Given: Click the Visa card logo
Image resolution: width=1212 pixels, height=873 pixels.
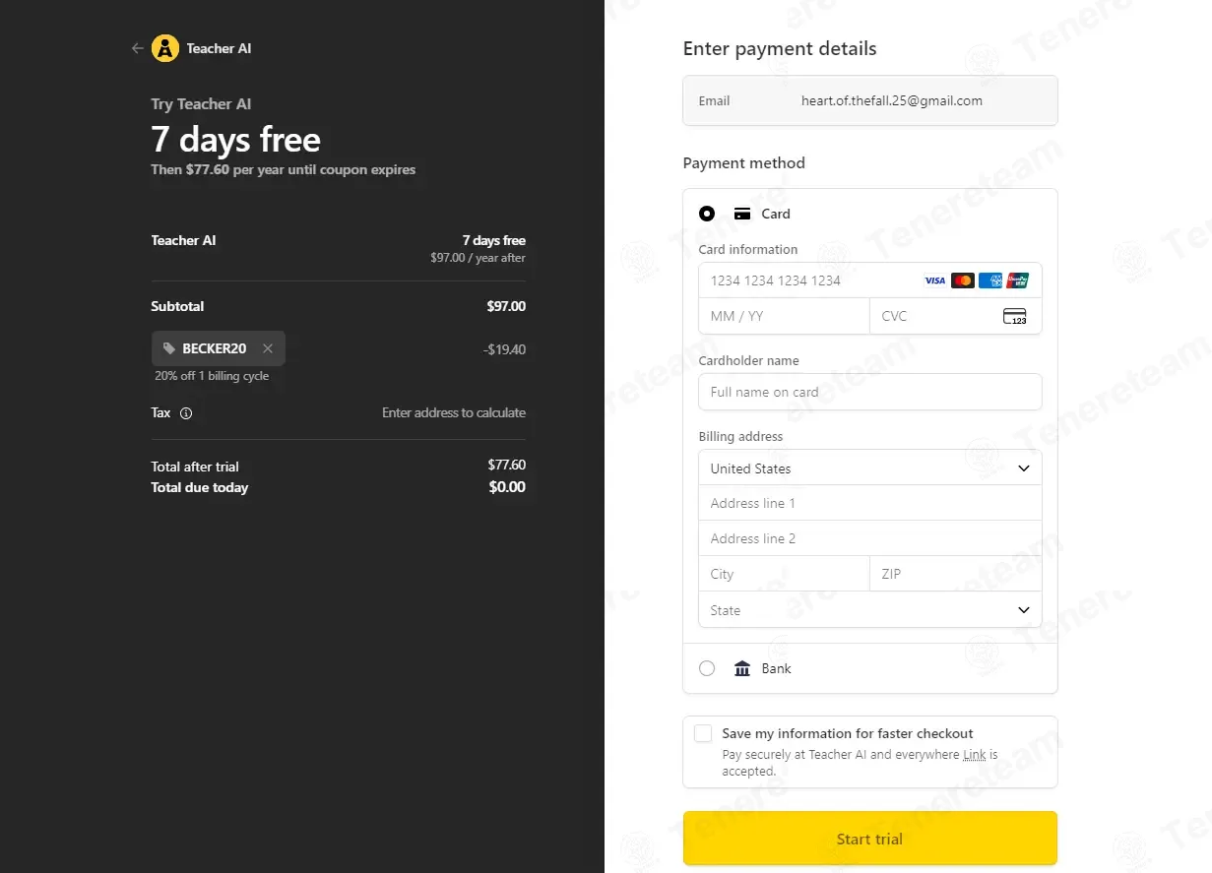Looking at the screenshot, I should (934, 281).
